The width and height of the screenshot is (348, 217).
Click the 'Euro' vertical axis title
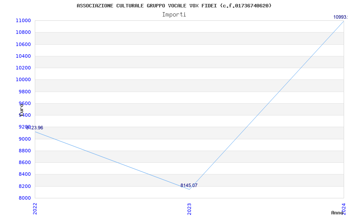tap(21, 110)
